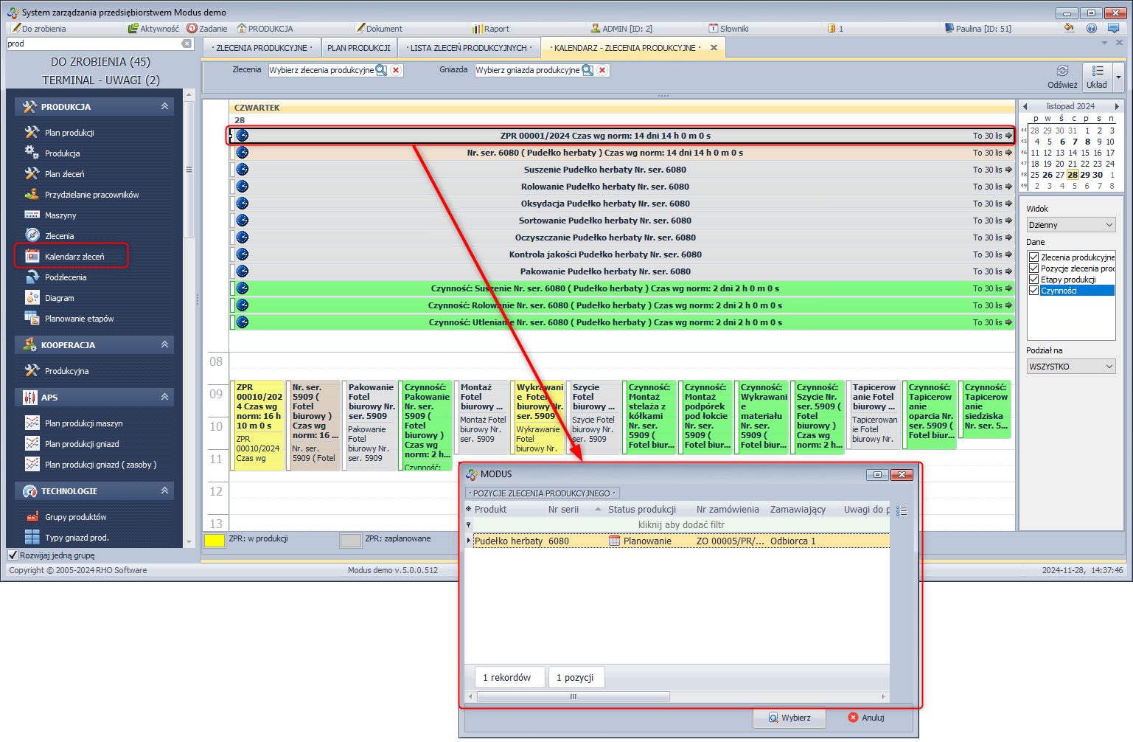
Task: Collapse the PRODUKCJA sidebar group
Action: pyautogui.click(x=164, y=107)
